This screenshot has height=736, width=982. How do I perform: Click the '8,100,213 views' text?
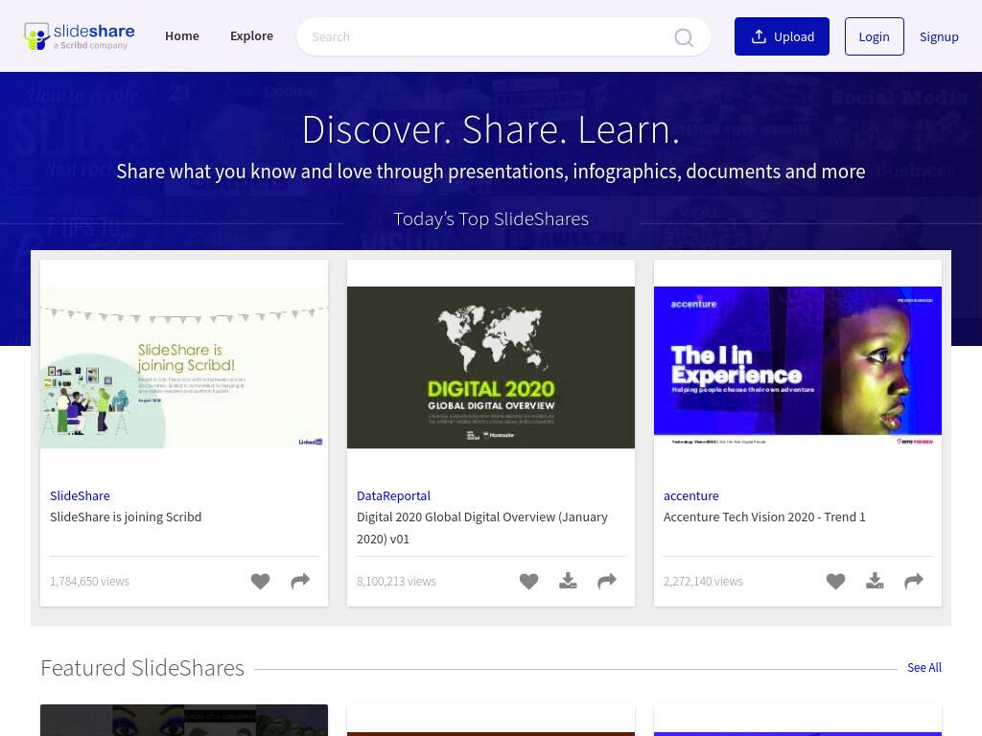(x=396, y=582)
